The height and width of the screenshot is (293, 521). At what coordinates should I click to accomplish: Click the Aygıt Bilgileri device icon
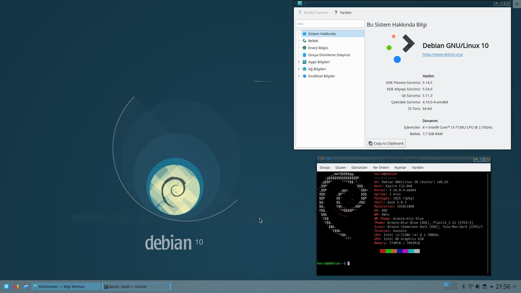click(x=304, y=62)
